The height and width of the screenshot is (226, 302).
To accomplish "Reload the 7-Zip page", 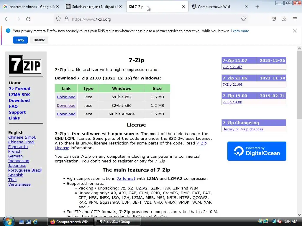I will pos(28,19).
